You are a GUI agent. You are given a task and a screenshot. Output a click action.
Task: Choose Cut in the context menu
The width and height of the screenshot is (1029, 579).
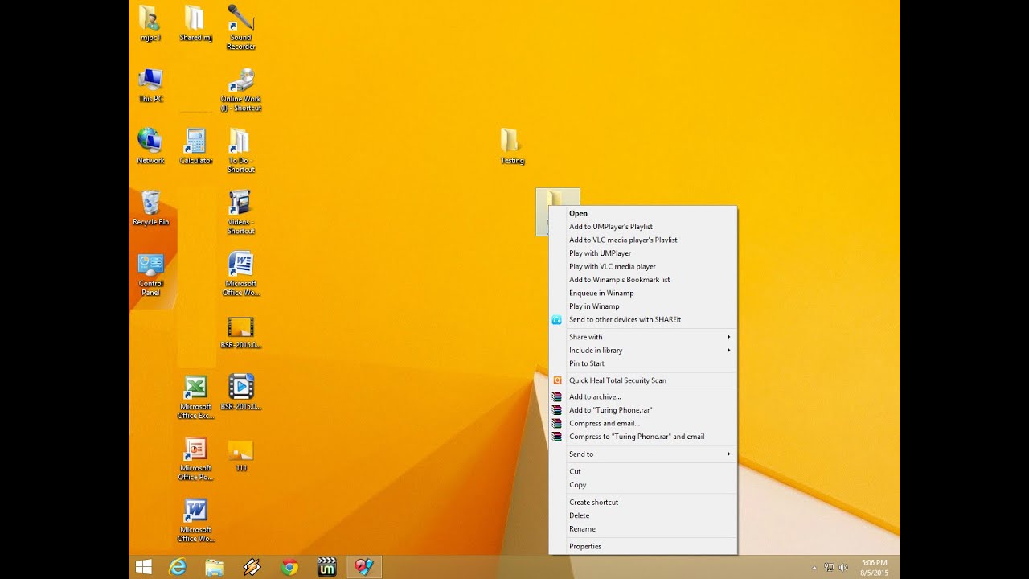[x=642, y=471]
